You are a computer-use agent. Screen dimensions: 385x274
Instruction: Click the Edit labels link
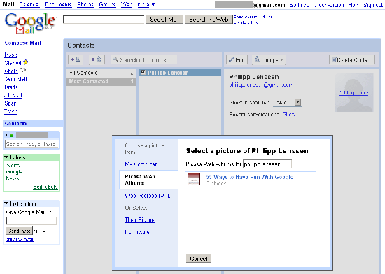[x=45, y=187]
